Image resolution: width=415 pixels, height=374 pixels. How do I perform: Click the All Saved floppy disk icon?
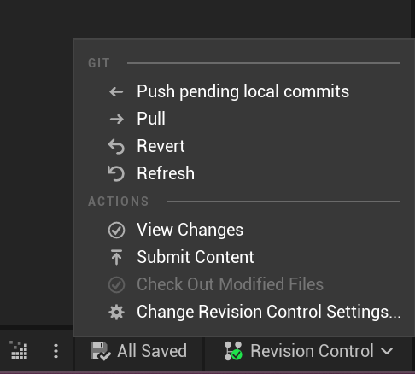(x=100, y=351)
